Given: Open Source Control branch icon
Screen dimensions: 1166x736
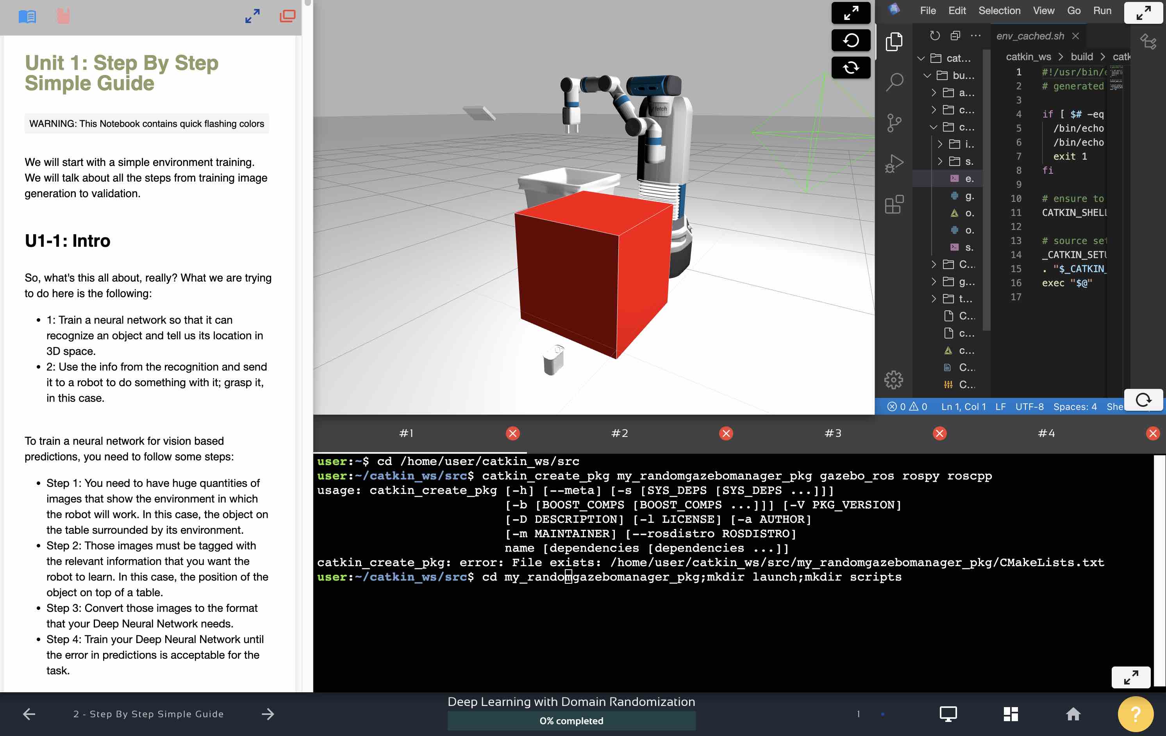Looking at the screenshot, I should [x=894, y=123].
